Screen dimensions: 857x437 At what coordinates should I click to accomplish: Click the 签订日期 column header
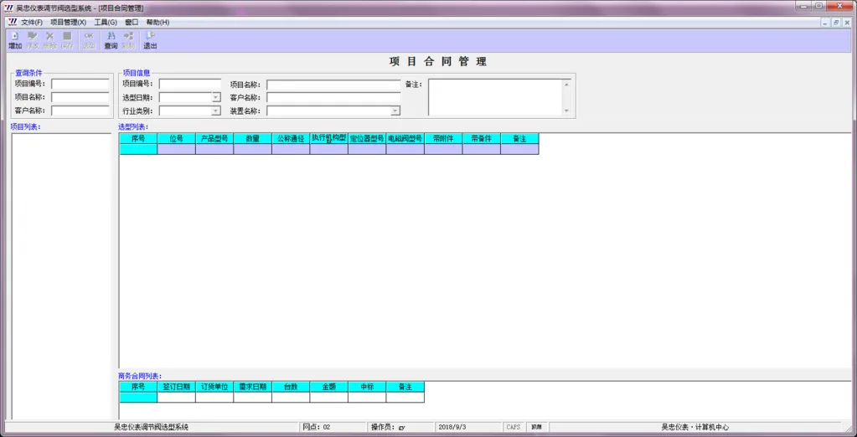point(177,387)
